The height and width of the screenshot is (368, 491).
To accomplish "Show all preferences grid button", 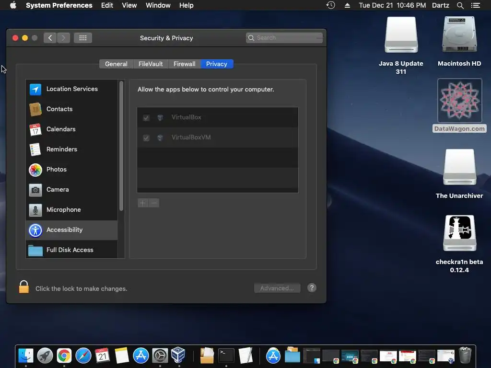I will pyautogui.click(x=83, y=38).
